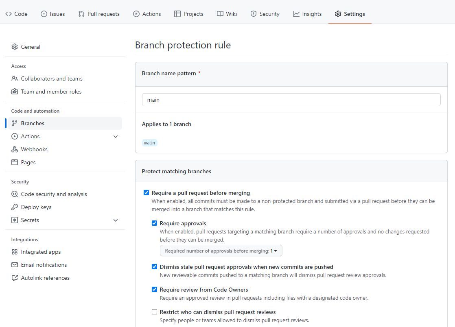Screen dimensions: 455x327
Task: Go to the Pull requests tab
Action: click(x=99, y=14)
